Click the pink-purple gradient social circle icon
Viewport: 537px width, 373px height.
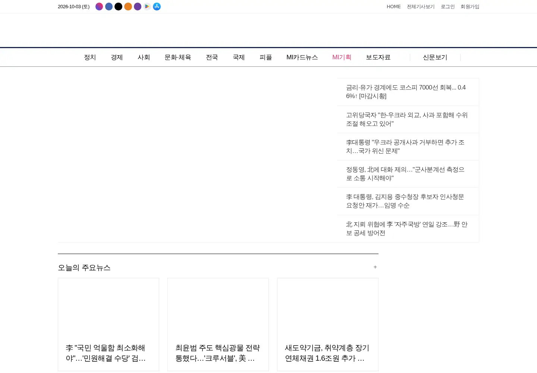click(x=99, y=6)
